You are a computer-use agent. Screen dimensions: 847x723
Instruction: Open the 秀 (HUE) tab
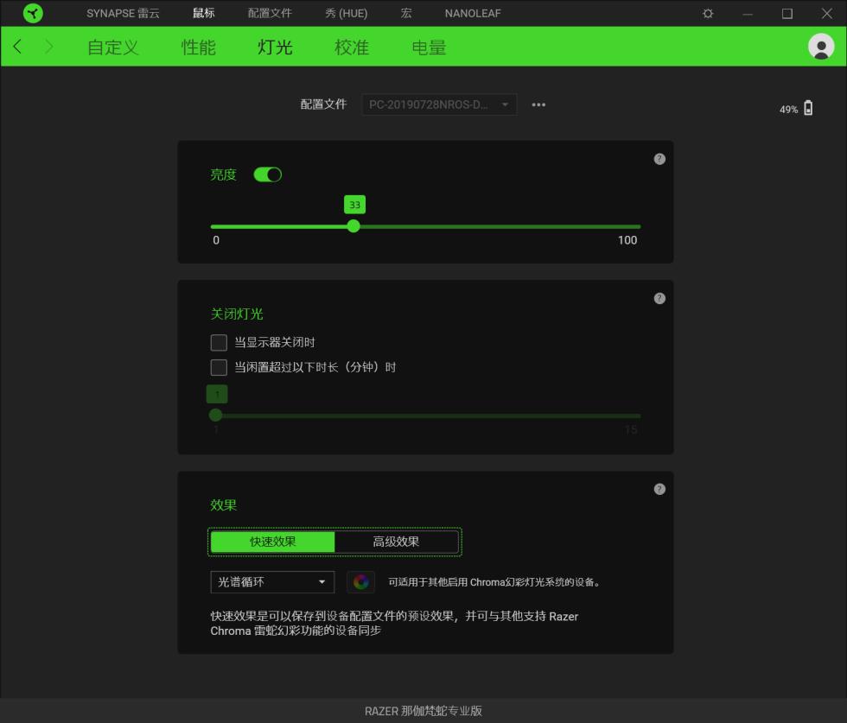click(347, 13)
